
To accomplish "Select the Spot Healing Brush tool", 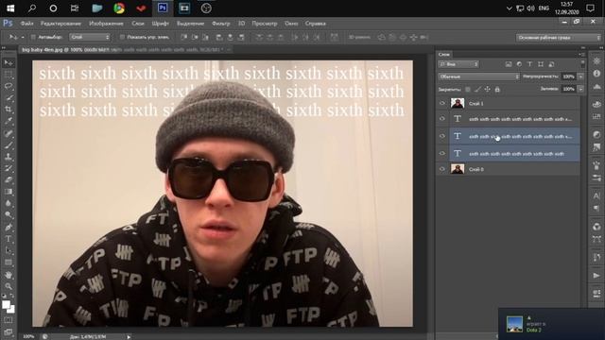I will coord(9,133).
